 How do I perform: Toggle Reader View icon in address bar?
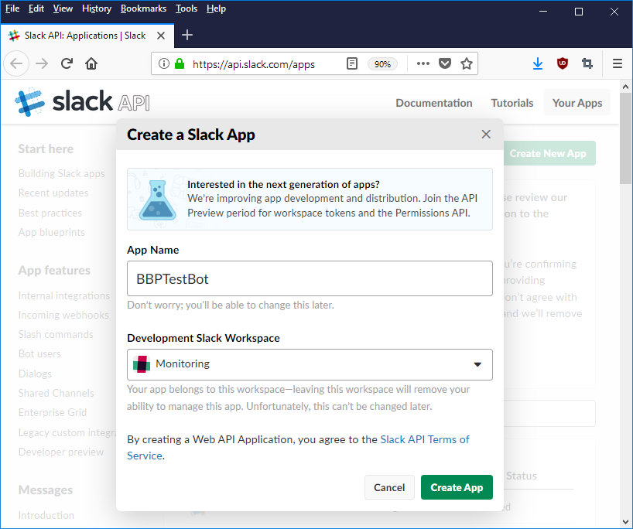(352, 63)
